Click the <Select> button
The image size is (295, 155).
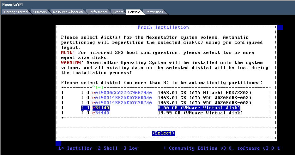click(164, 133)
